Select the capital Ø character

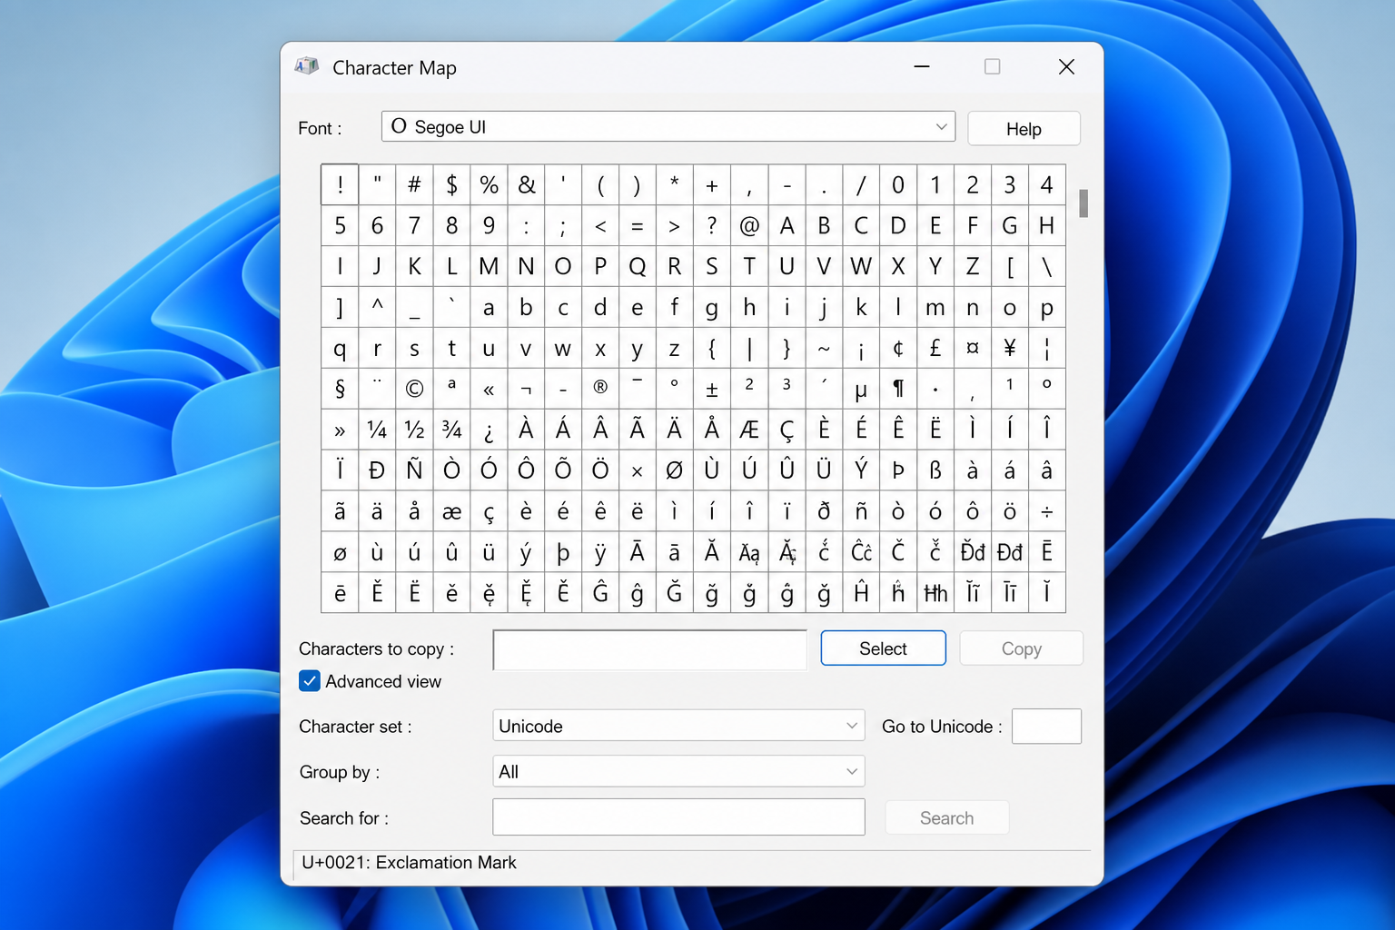pyautogui.click(x=675, y=471)
